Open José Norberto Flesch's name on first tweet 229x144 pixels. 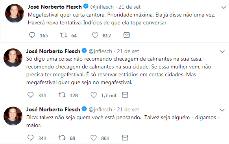55,7
